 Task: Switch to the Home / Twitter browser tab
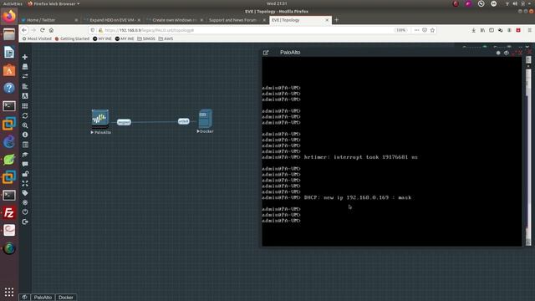click(x=50, y=20)
